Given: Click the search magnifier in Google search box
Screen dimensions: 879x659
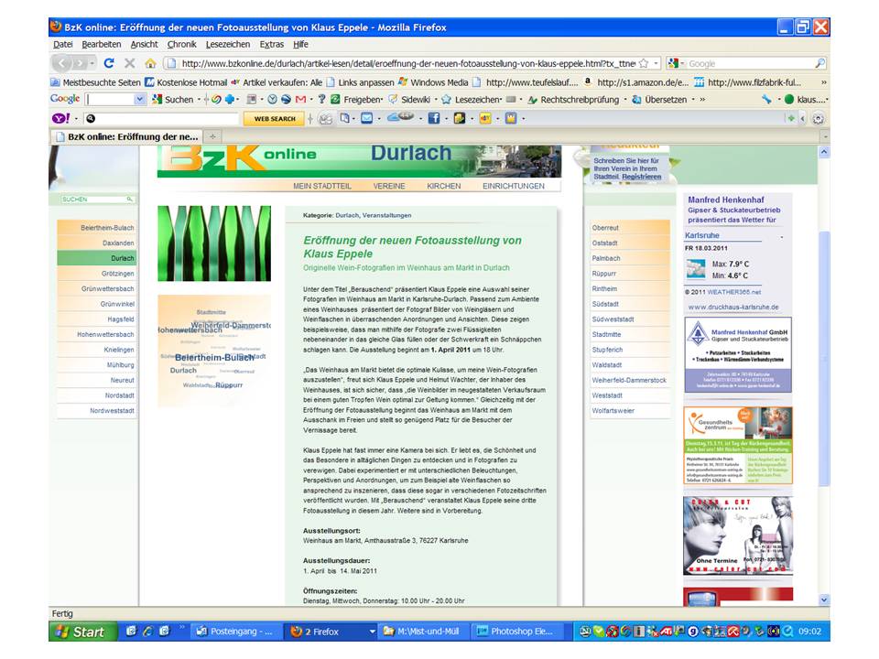Looking at the screenshot, I should pos(819,63).
